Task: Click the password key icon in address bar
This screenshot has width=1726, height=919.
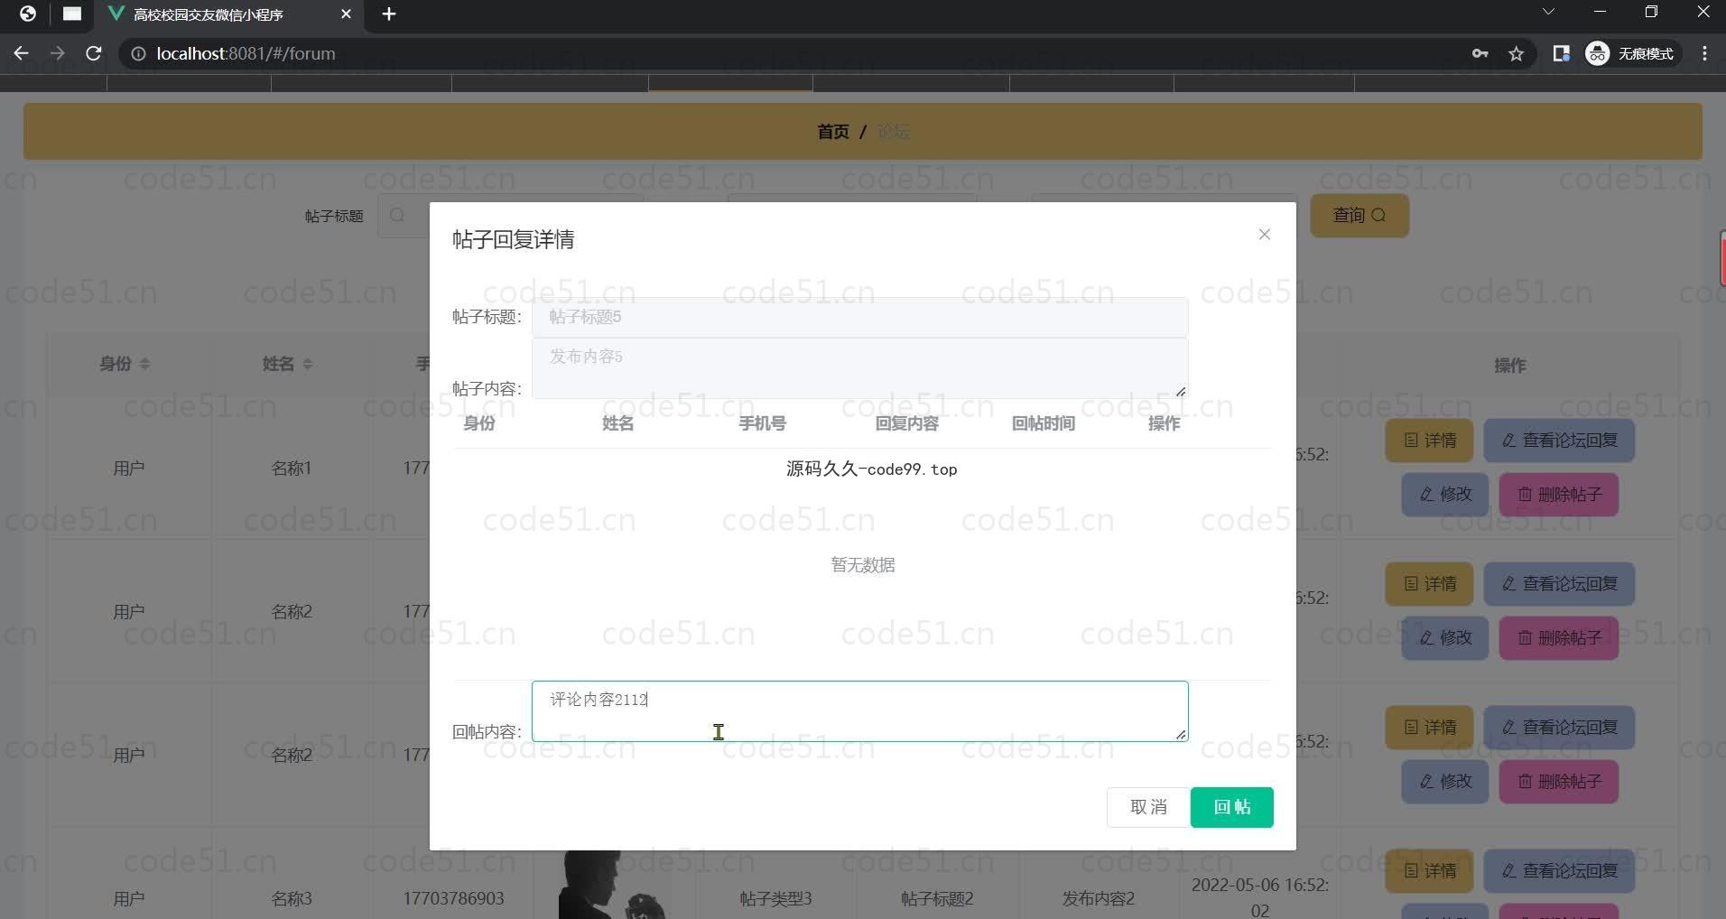Action: 1480,53
